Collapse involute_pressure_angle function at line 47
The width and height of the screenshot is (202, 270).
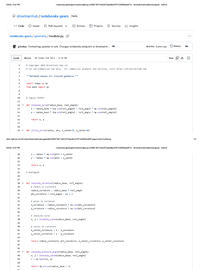23,252
